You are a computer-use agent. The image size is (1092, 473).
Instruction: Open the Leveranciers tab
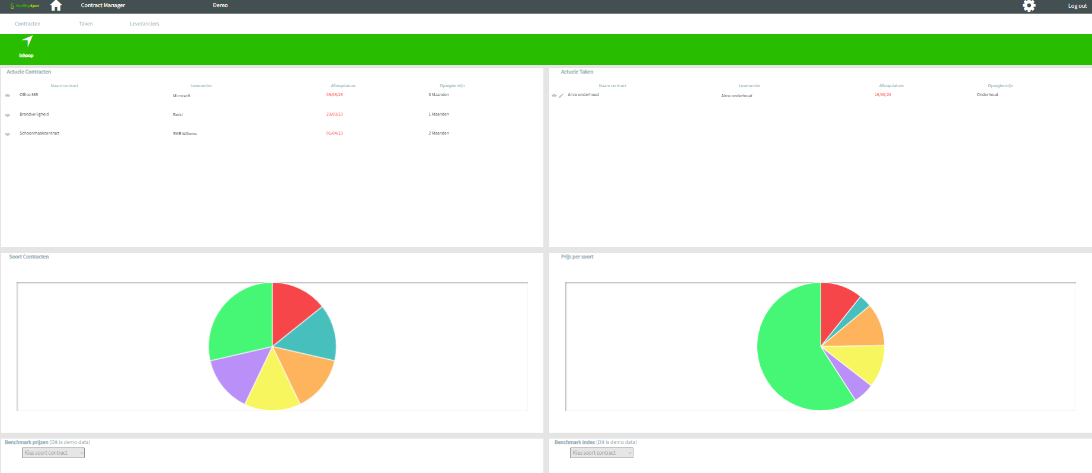pos(145,24)
